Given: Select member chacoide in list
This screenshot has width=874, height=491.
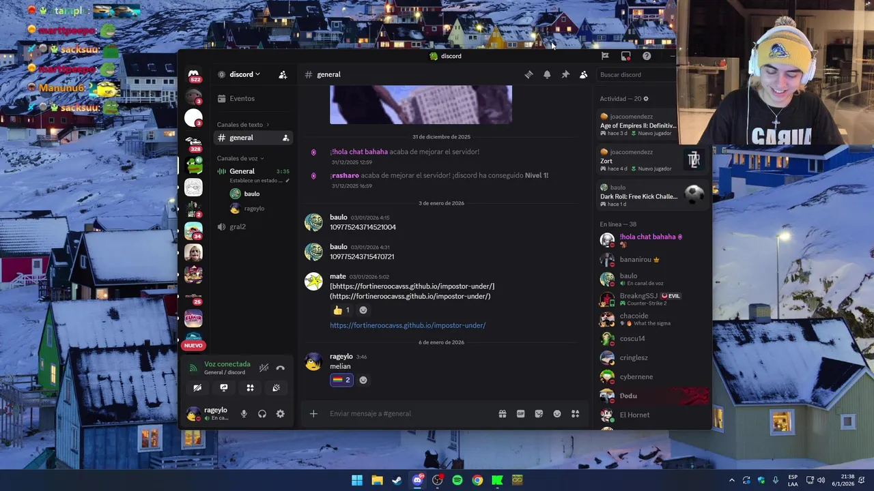Looking at the screenshot, I should 651,318.
